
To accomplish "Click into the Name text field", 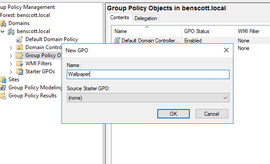I will pos(148,74).
